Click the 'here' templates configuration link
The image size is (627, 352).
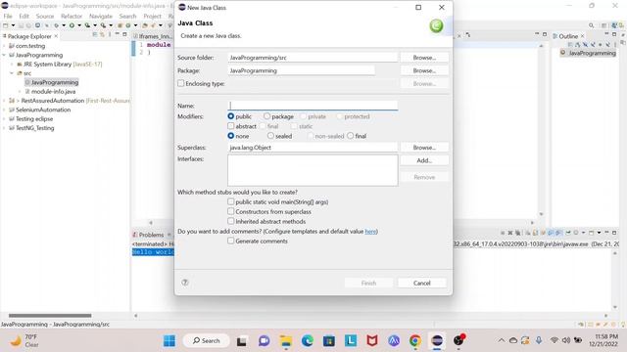point(370,232)
